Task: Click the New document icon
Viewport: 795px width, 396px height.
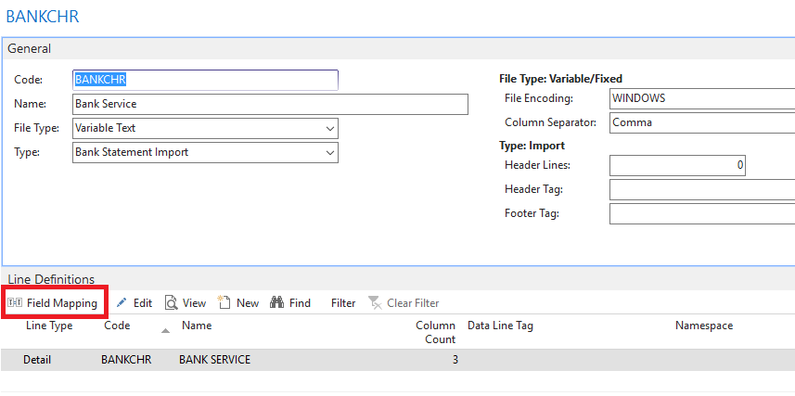Action: tap(224, 302)
